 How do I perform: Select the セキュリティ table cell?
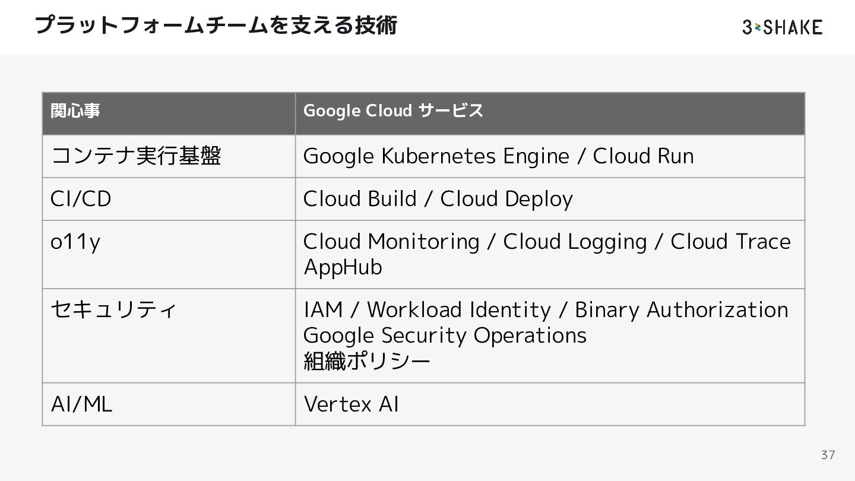[x=113, y=310]
